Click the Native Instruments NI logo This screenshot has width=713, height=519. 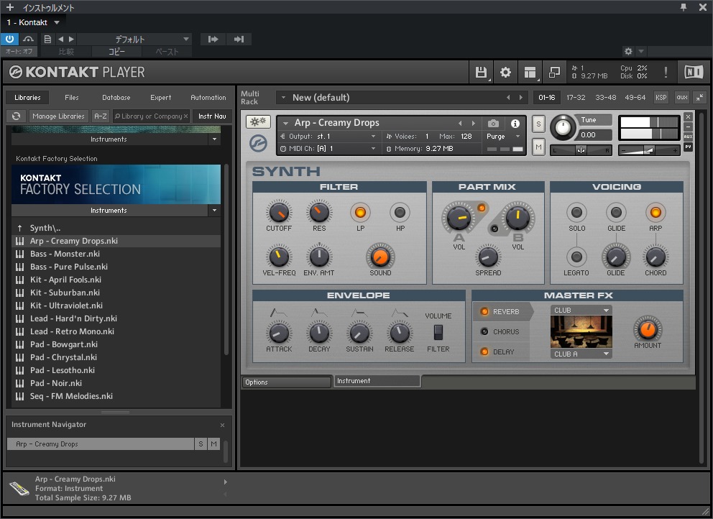[694, 72]
